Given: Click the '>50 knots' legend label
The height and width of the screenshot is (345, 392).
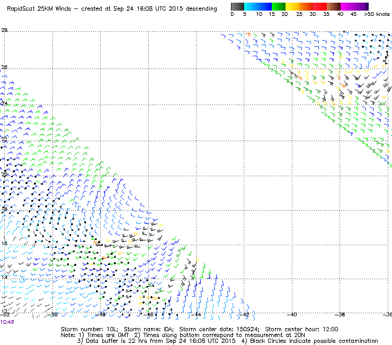Looking at the screenshot, I should (377, 14).
